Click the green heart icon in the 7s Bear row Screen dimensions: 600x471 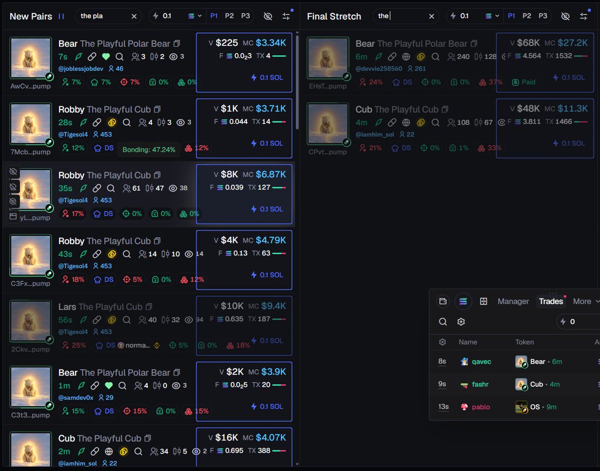tap(107, 56)
